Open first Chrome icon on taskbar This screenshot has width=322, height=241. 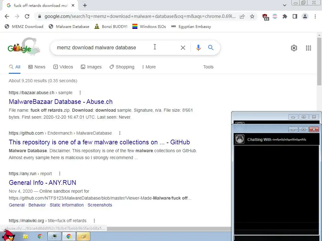point(40,237)
